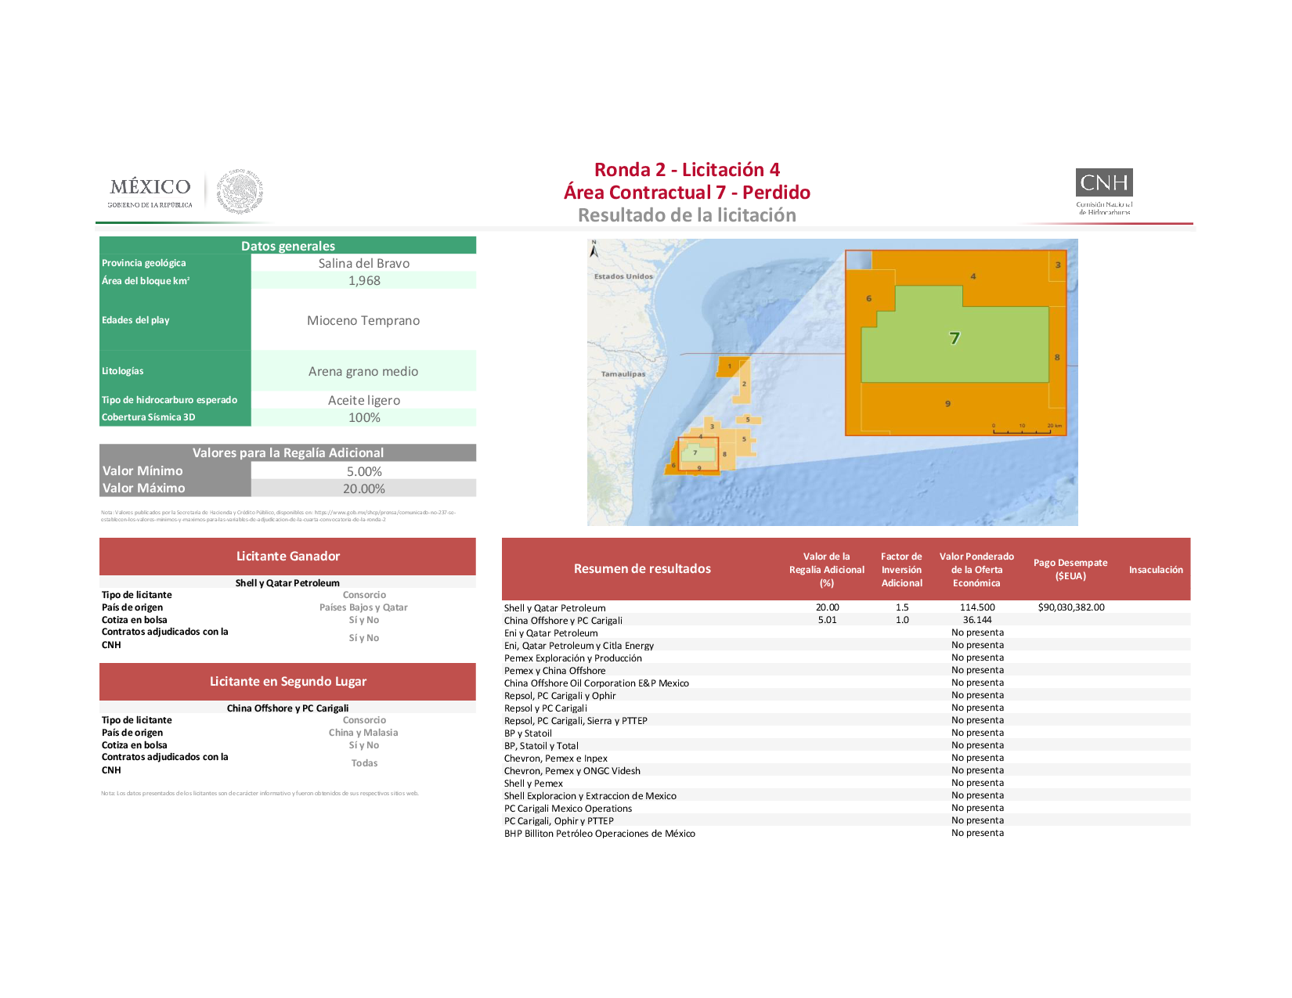Click 'China Offshore y PC Carigali' in left panel
Screen dimensions: 1292x998
point(287,708)
